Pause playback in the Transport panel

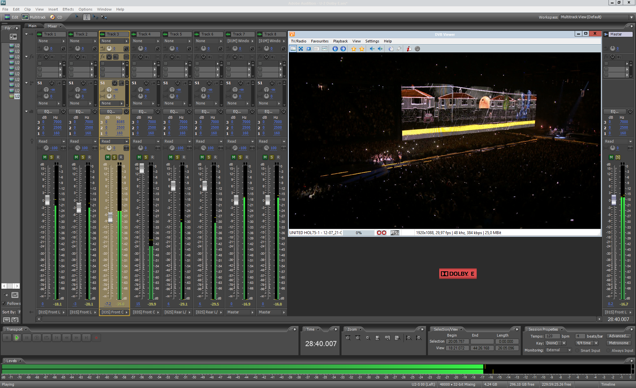[27, 338]
